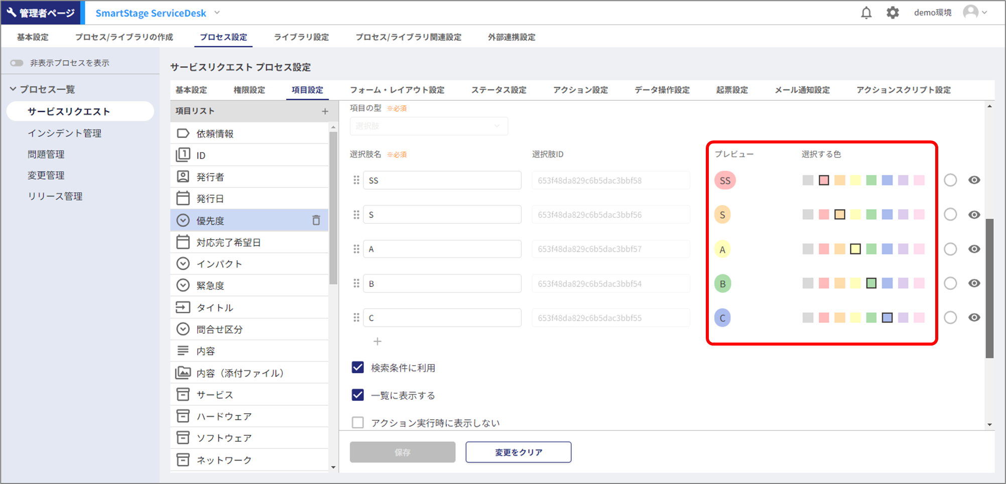The height and width of the screenshot is (484, 1006).
Task: Click the 発行者 person icon in item list
Action: click(x=183, y=177)
